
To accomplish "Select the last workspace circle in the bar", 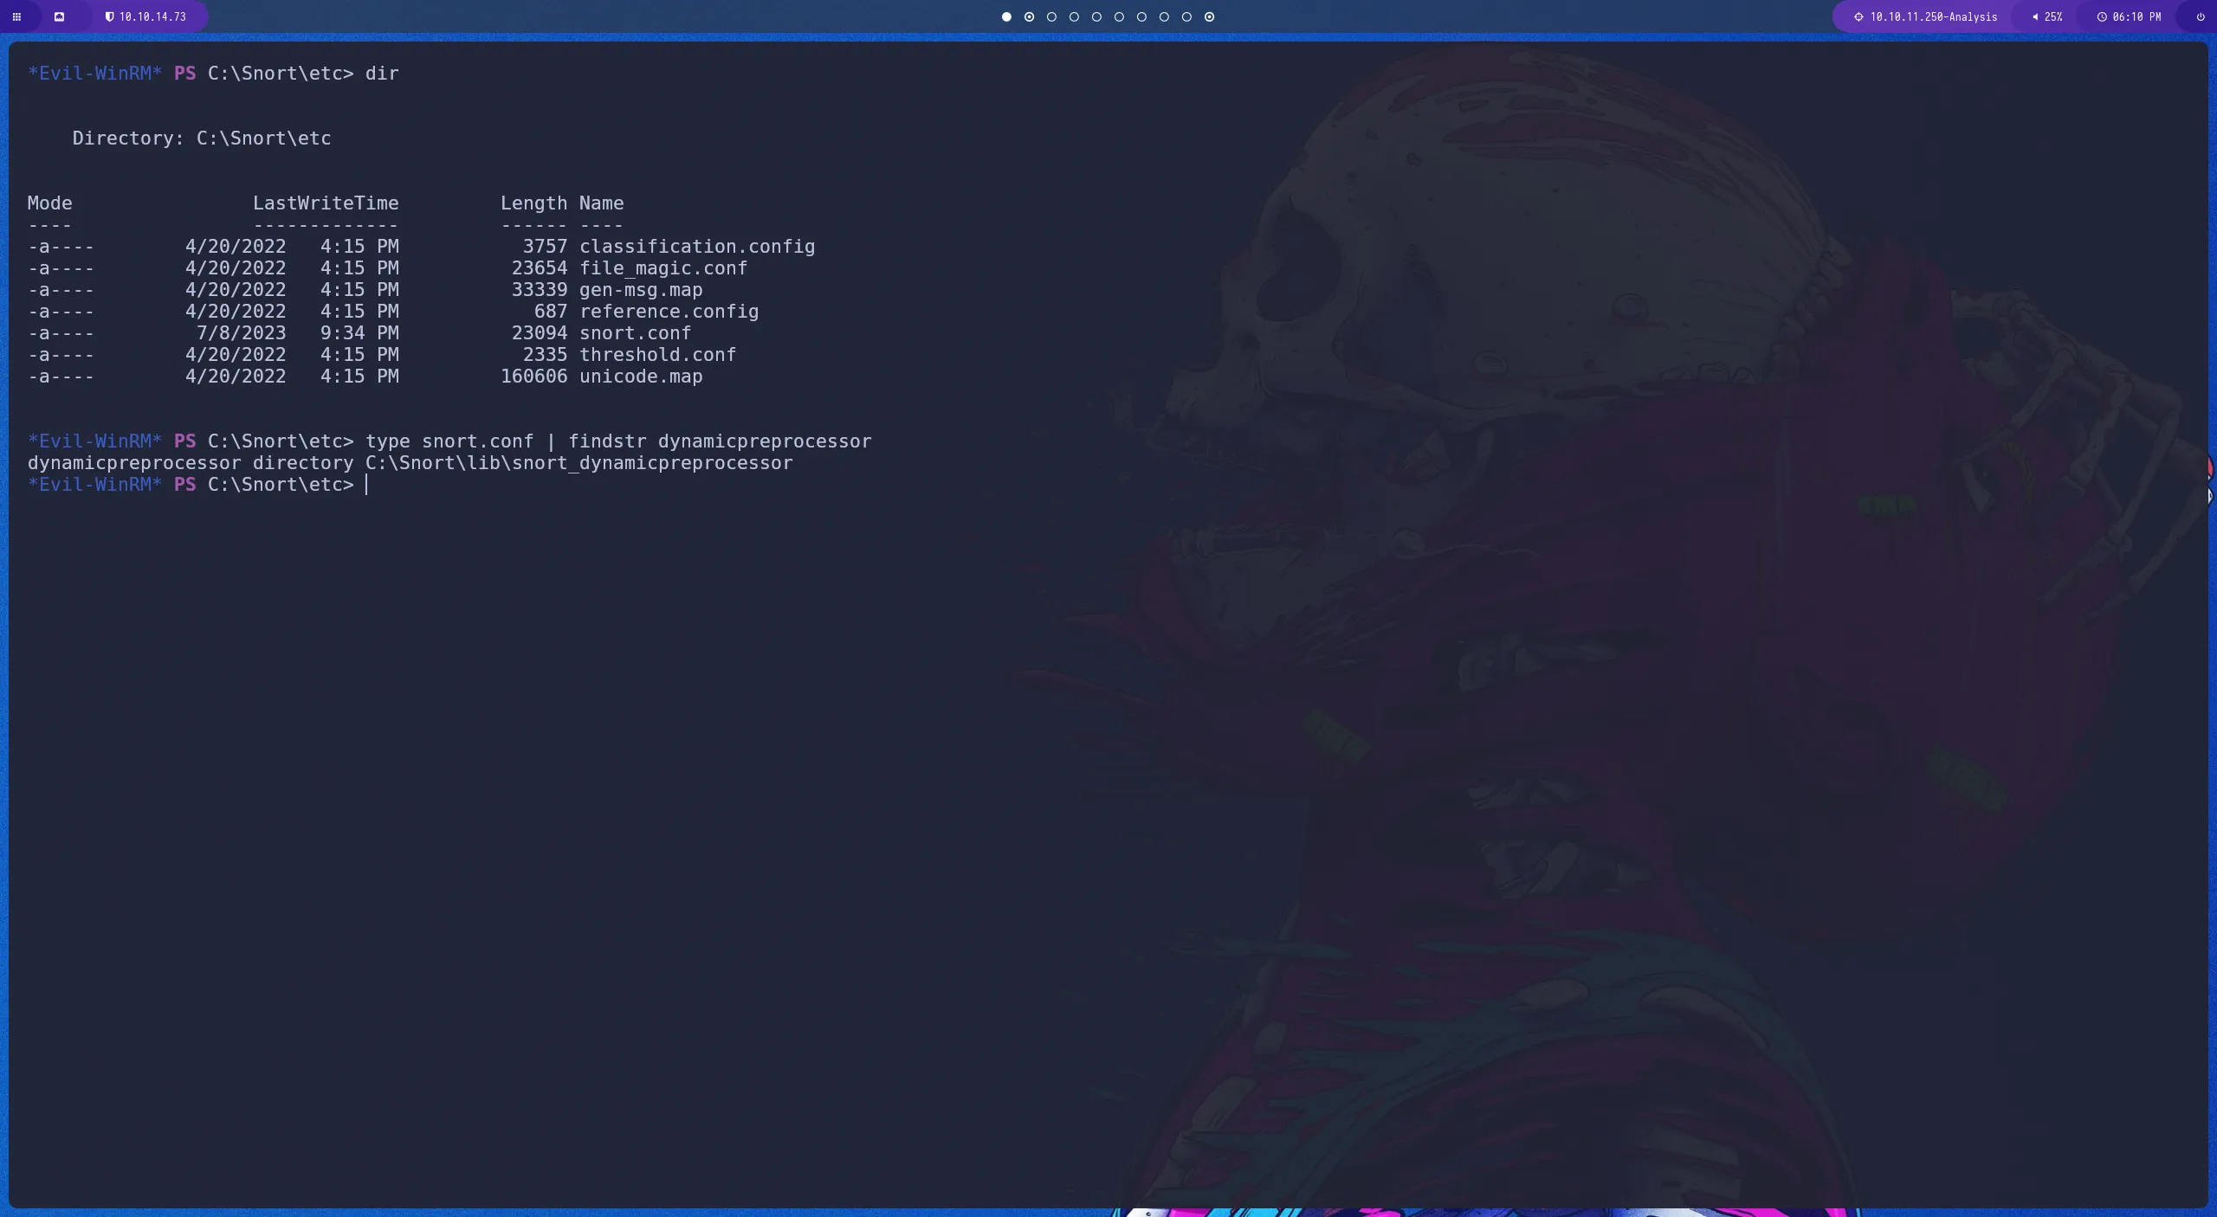I will pos(1209,16).
